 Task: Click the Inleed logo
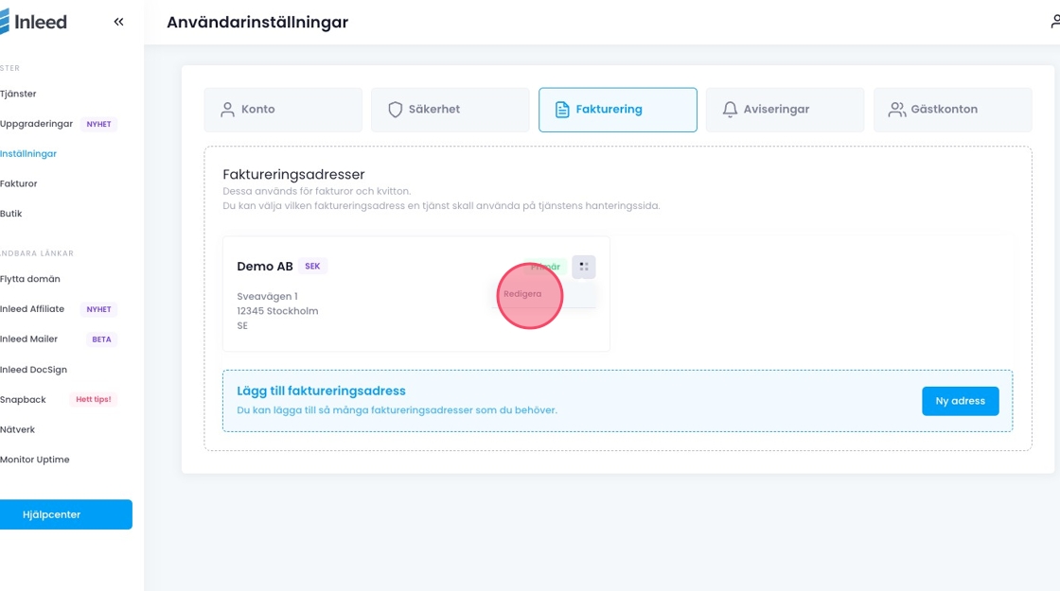click(35, 22)
